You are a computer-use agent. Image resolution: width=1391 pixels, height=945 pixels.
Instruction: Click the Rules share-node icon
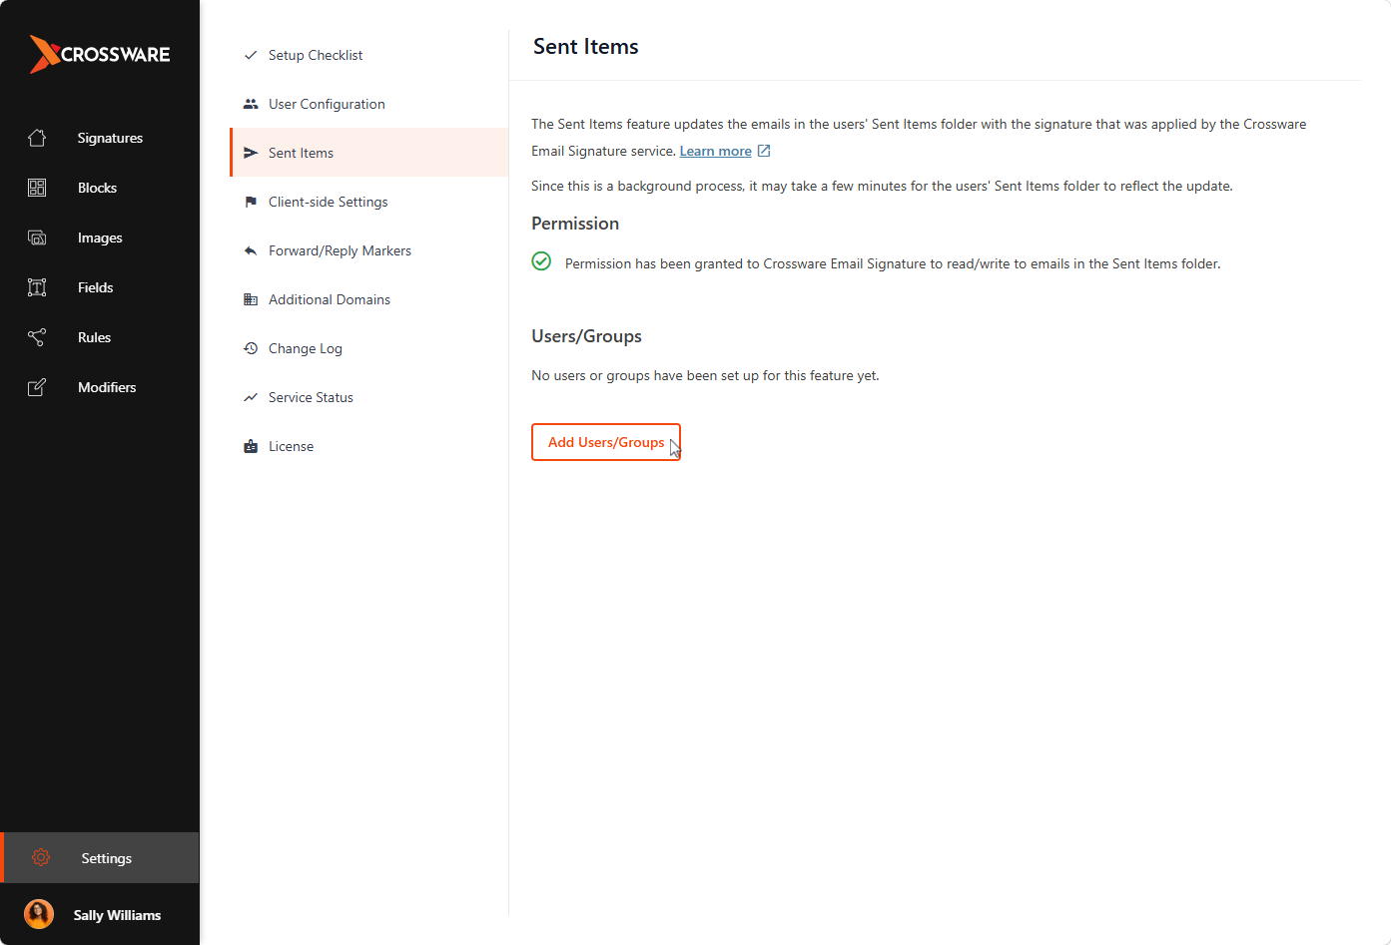(37, 337)
